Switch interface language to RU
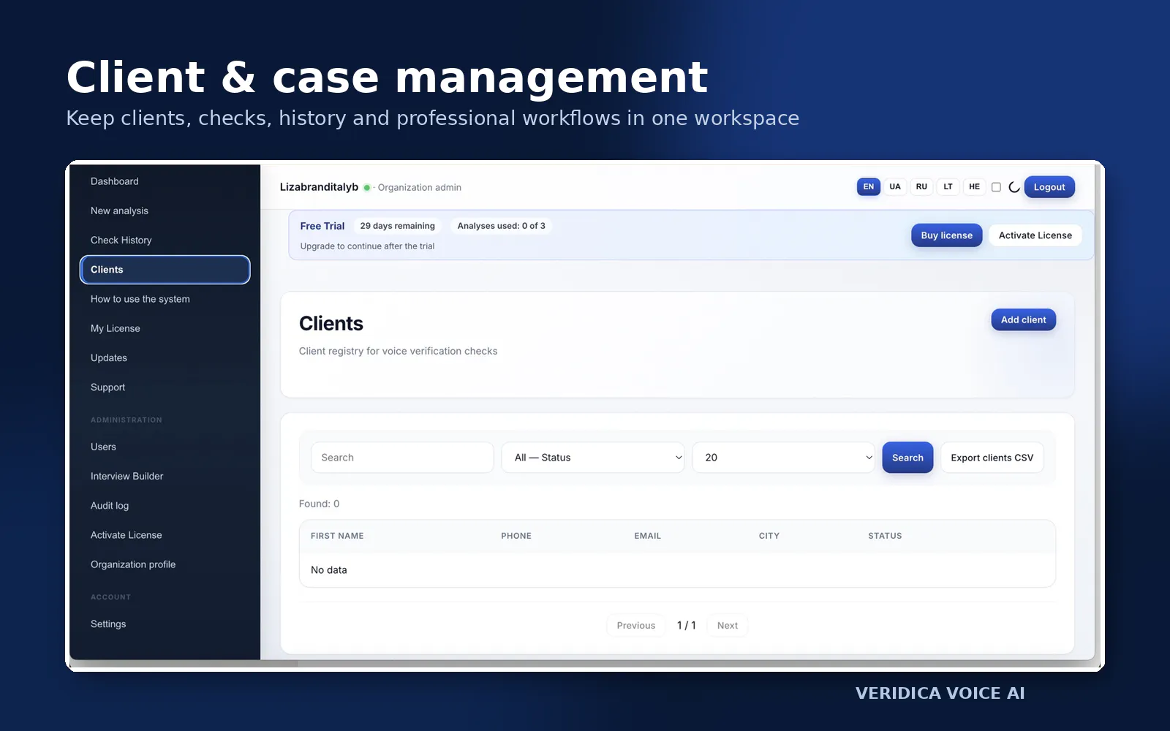The image size is (1170, 731). (x=921, y=186)
